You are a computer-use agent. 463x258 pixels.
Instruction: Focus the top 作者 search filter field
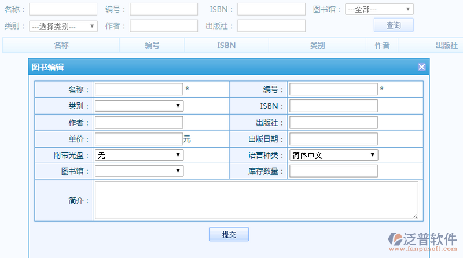pyautogui.click(x=164, y=25)
